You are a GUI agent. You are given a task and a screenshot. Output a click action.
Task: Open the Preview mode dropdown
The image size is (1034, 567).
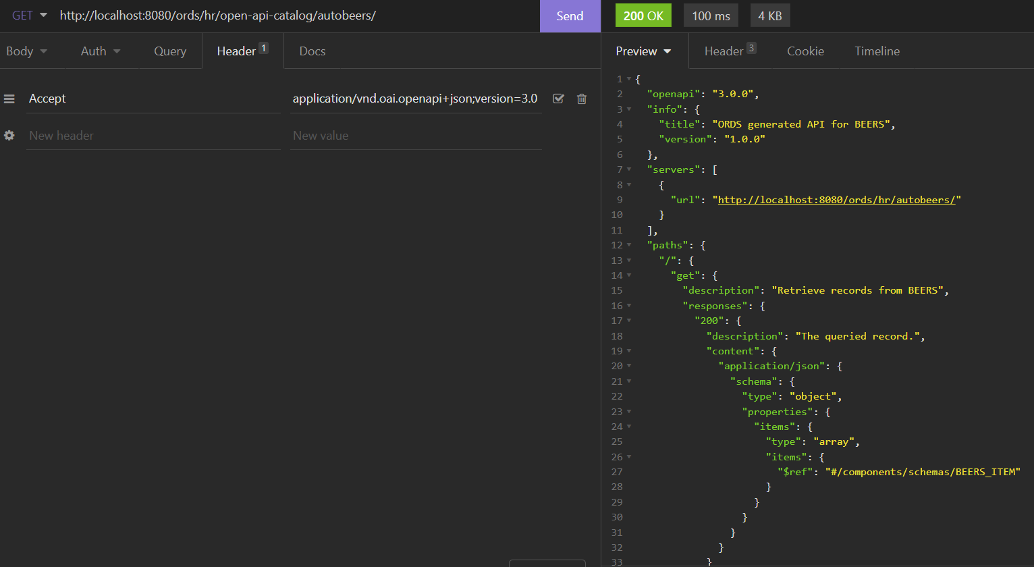pyautogui.click(x=644, y=51)
